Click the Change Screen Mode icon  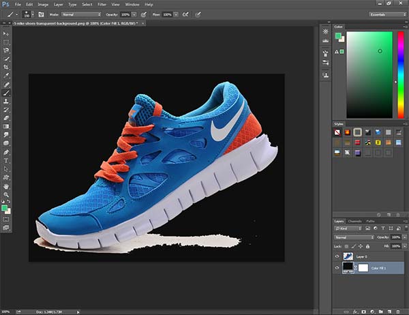click(5, 228)
